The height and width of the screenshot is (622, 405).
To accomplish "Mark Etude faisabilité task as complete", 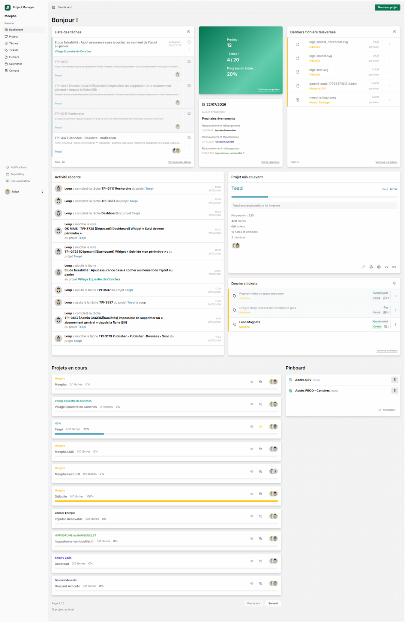I will click(x=189, y=42).
